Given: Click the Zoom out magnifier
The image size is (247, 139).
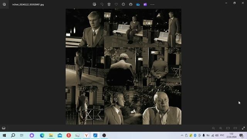Looking at the screenshot, I should (x=213, y=128).
